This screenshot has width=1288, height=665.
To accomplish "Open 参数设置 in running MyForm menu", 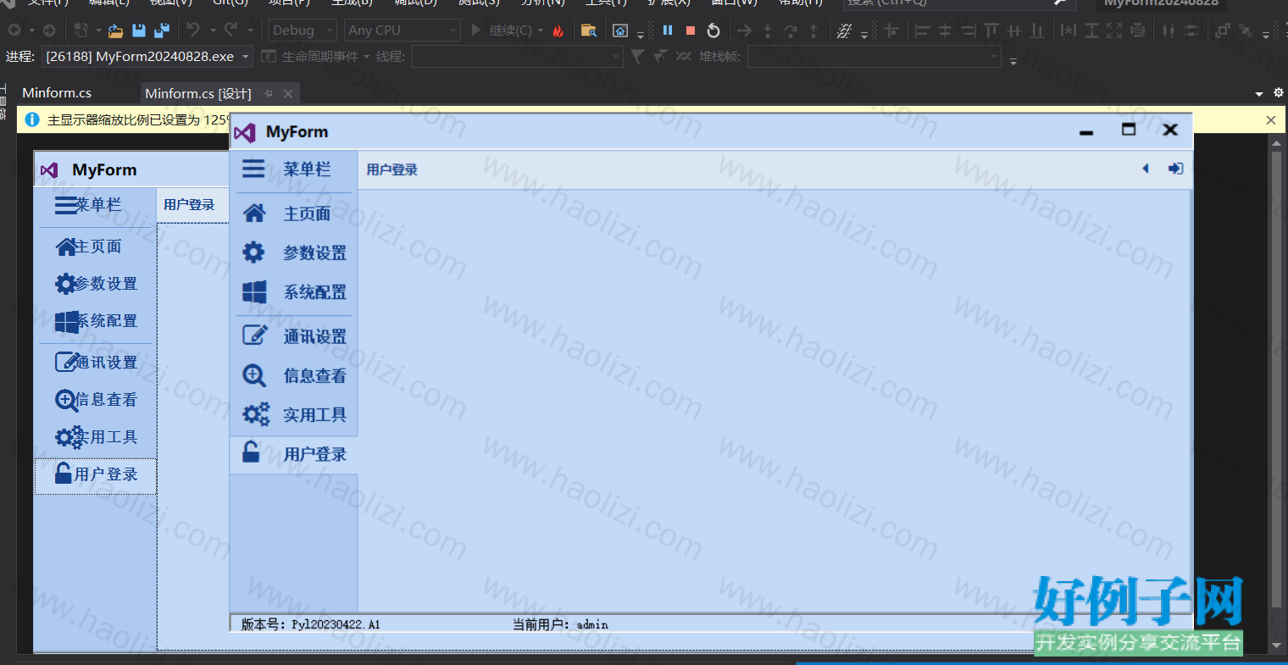I will tap(294, 252).
